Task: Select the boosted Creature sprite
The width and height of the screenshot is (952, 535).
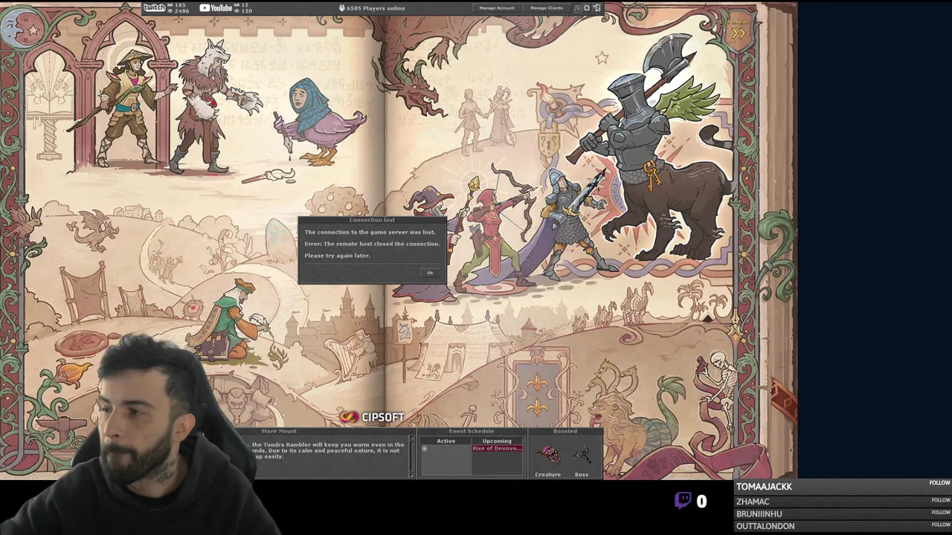Action: [548, 454]
